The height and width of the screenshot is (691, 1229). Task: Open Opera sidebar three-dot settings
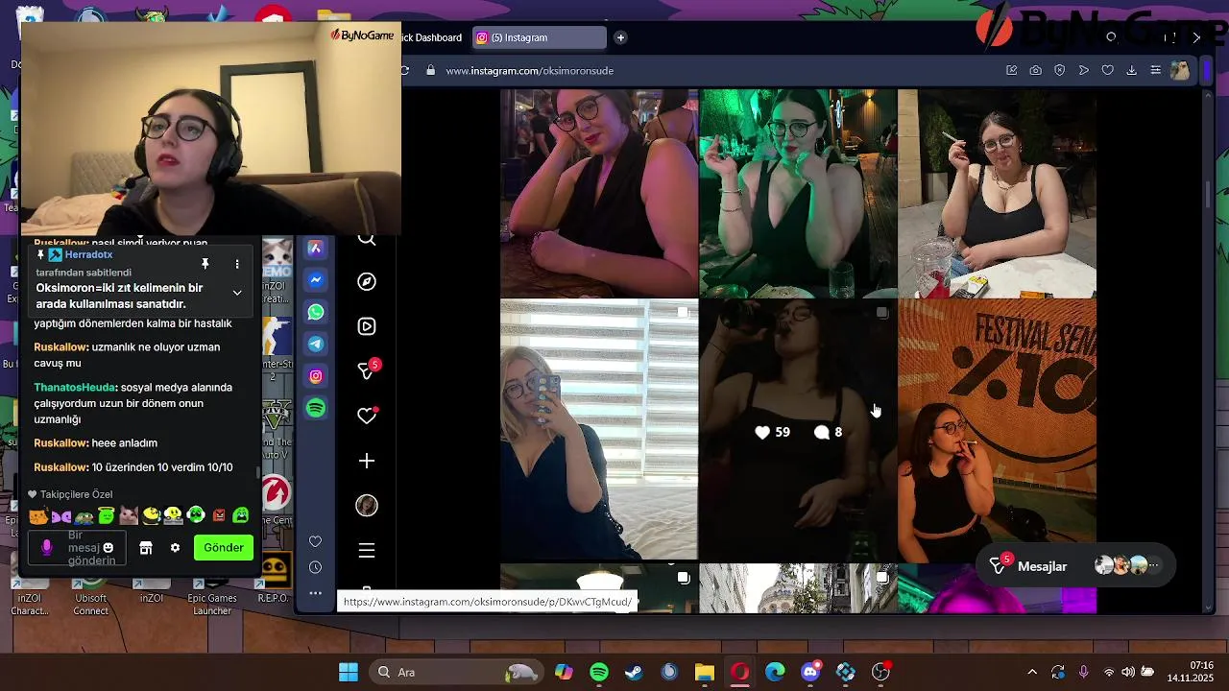pyautogui.click(x=315, y=593)
